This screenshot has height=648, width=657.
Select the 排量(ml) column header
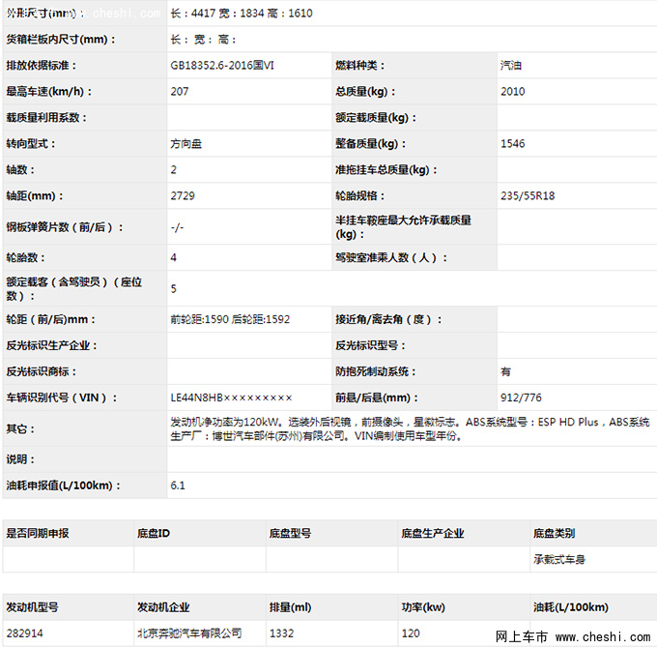[x=290, y=607]
